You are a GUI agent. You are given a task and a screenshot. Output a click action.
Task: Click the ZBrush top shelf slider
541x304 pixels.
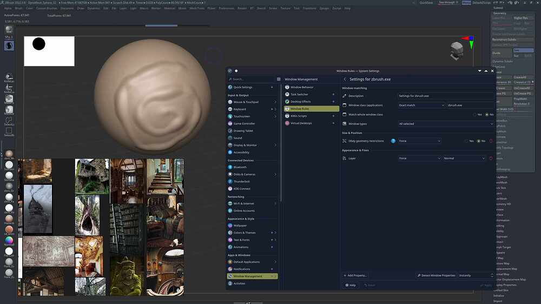[x=161, y=25]
